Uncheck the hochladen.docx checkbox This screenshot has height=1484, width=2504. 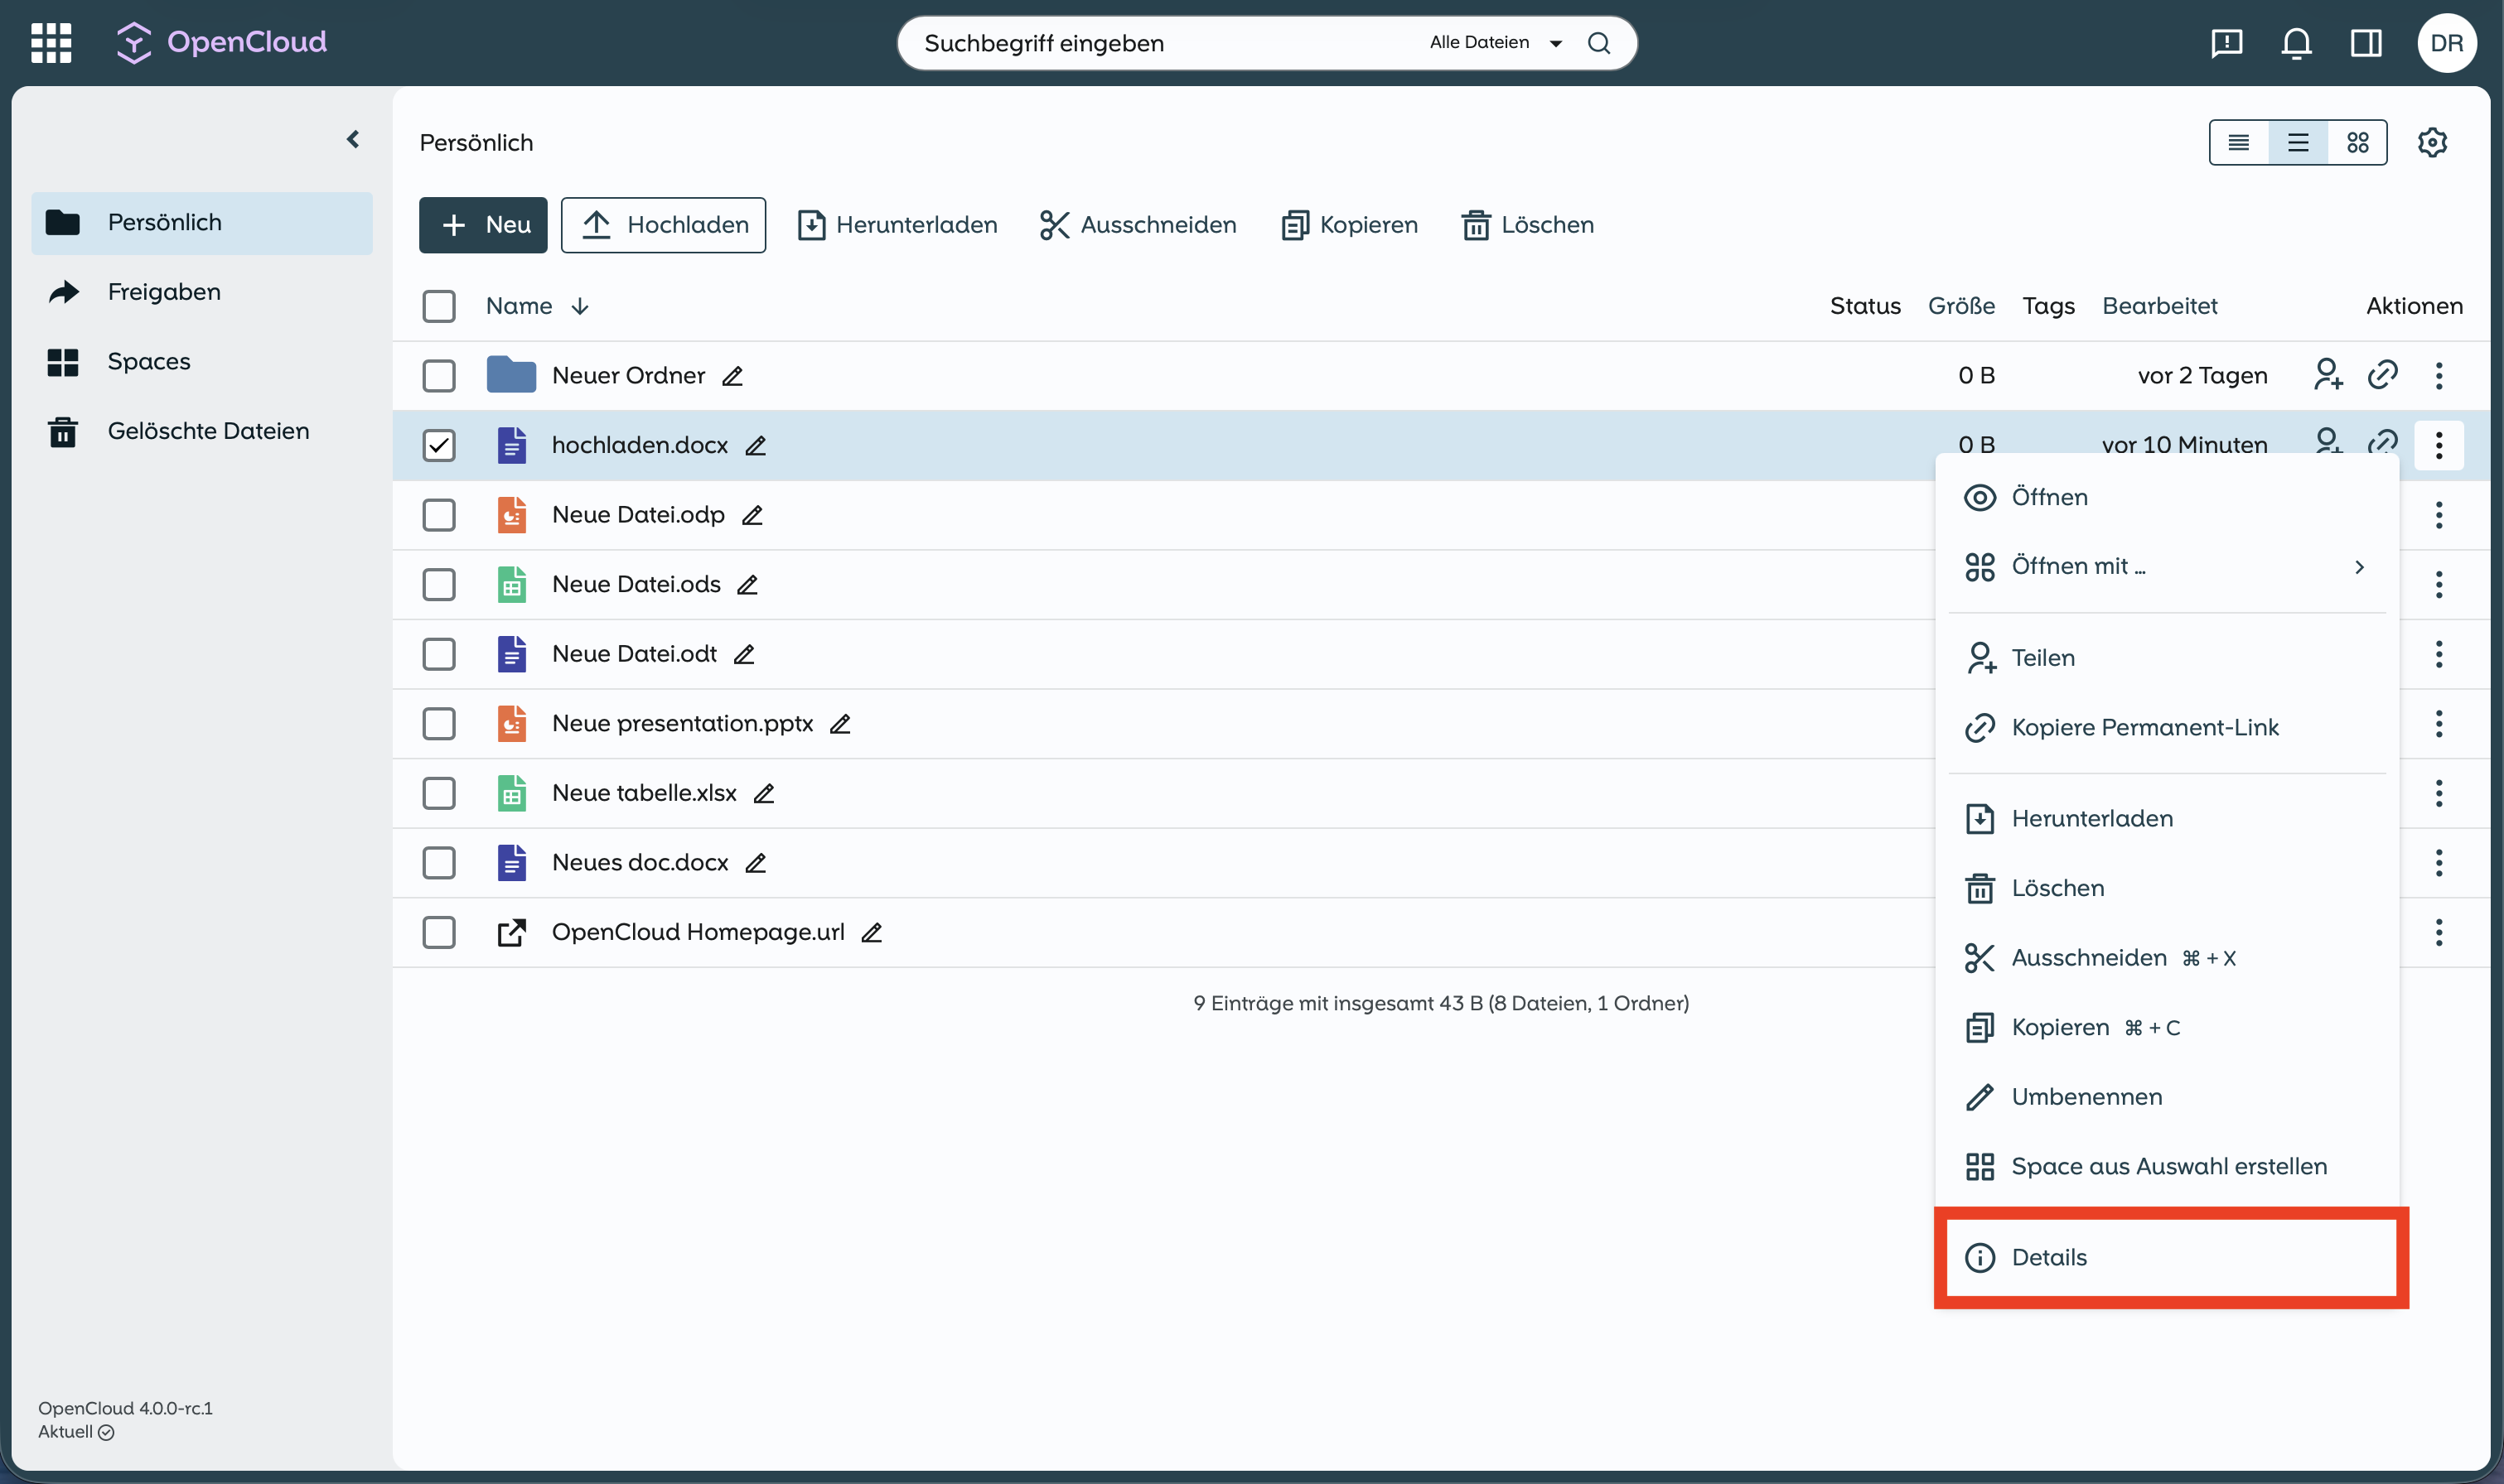coord(438,445)
